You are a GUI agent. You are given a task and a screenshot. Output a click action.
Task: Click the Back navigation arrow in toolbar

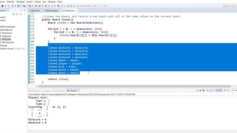point(93,6)
